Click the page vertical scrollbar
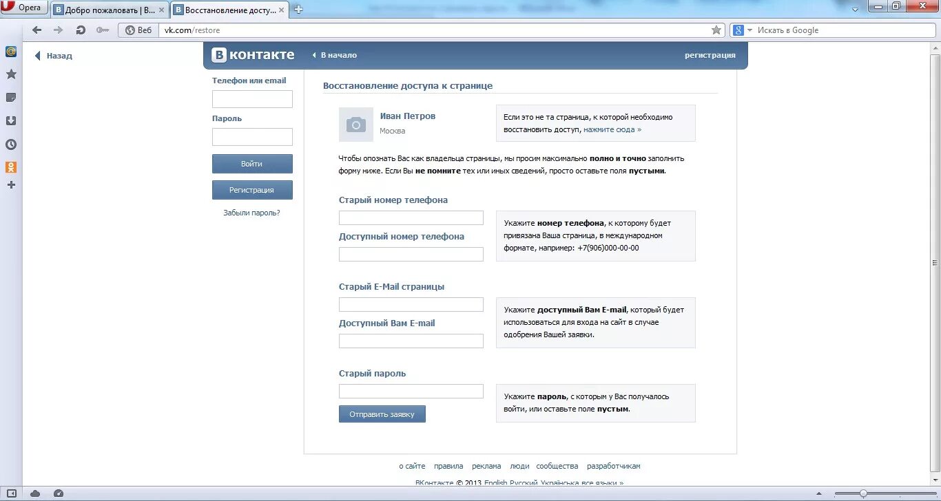 935,263
